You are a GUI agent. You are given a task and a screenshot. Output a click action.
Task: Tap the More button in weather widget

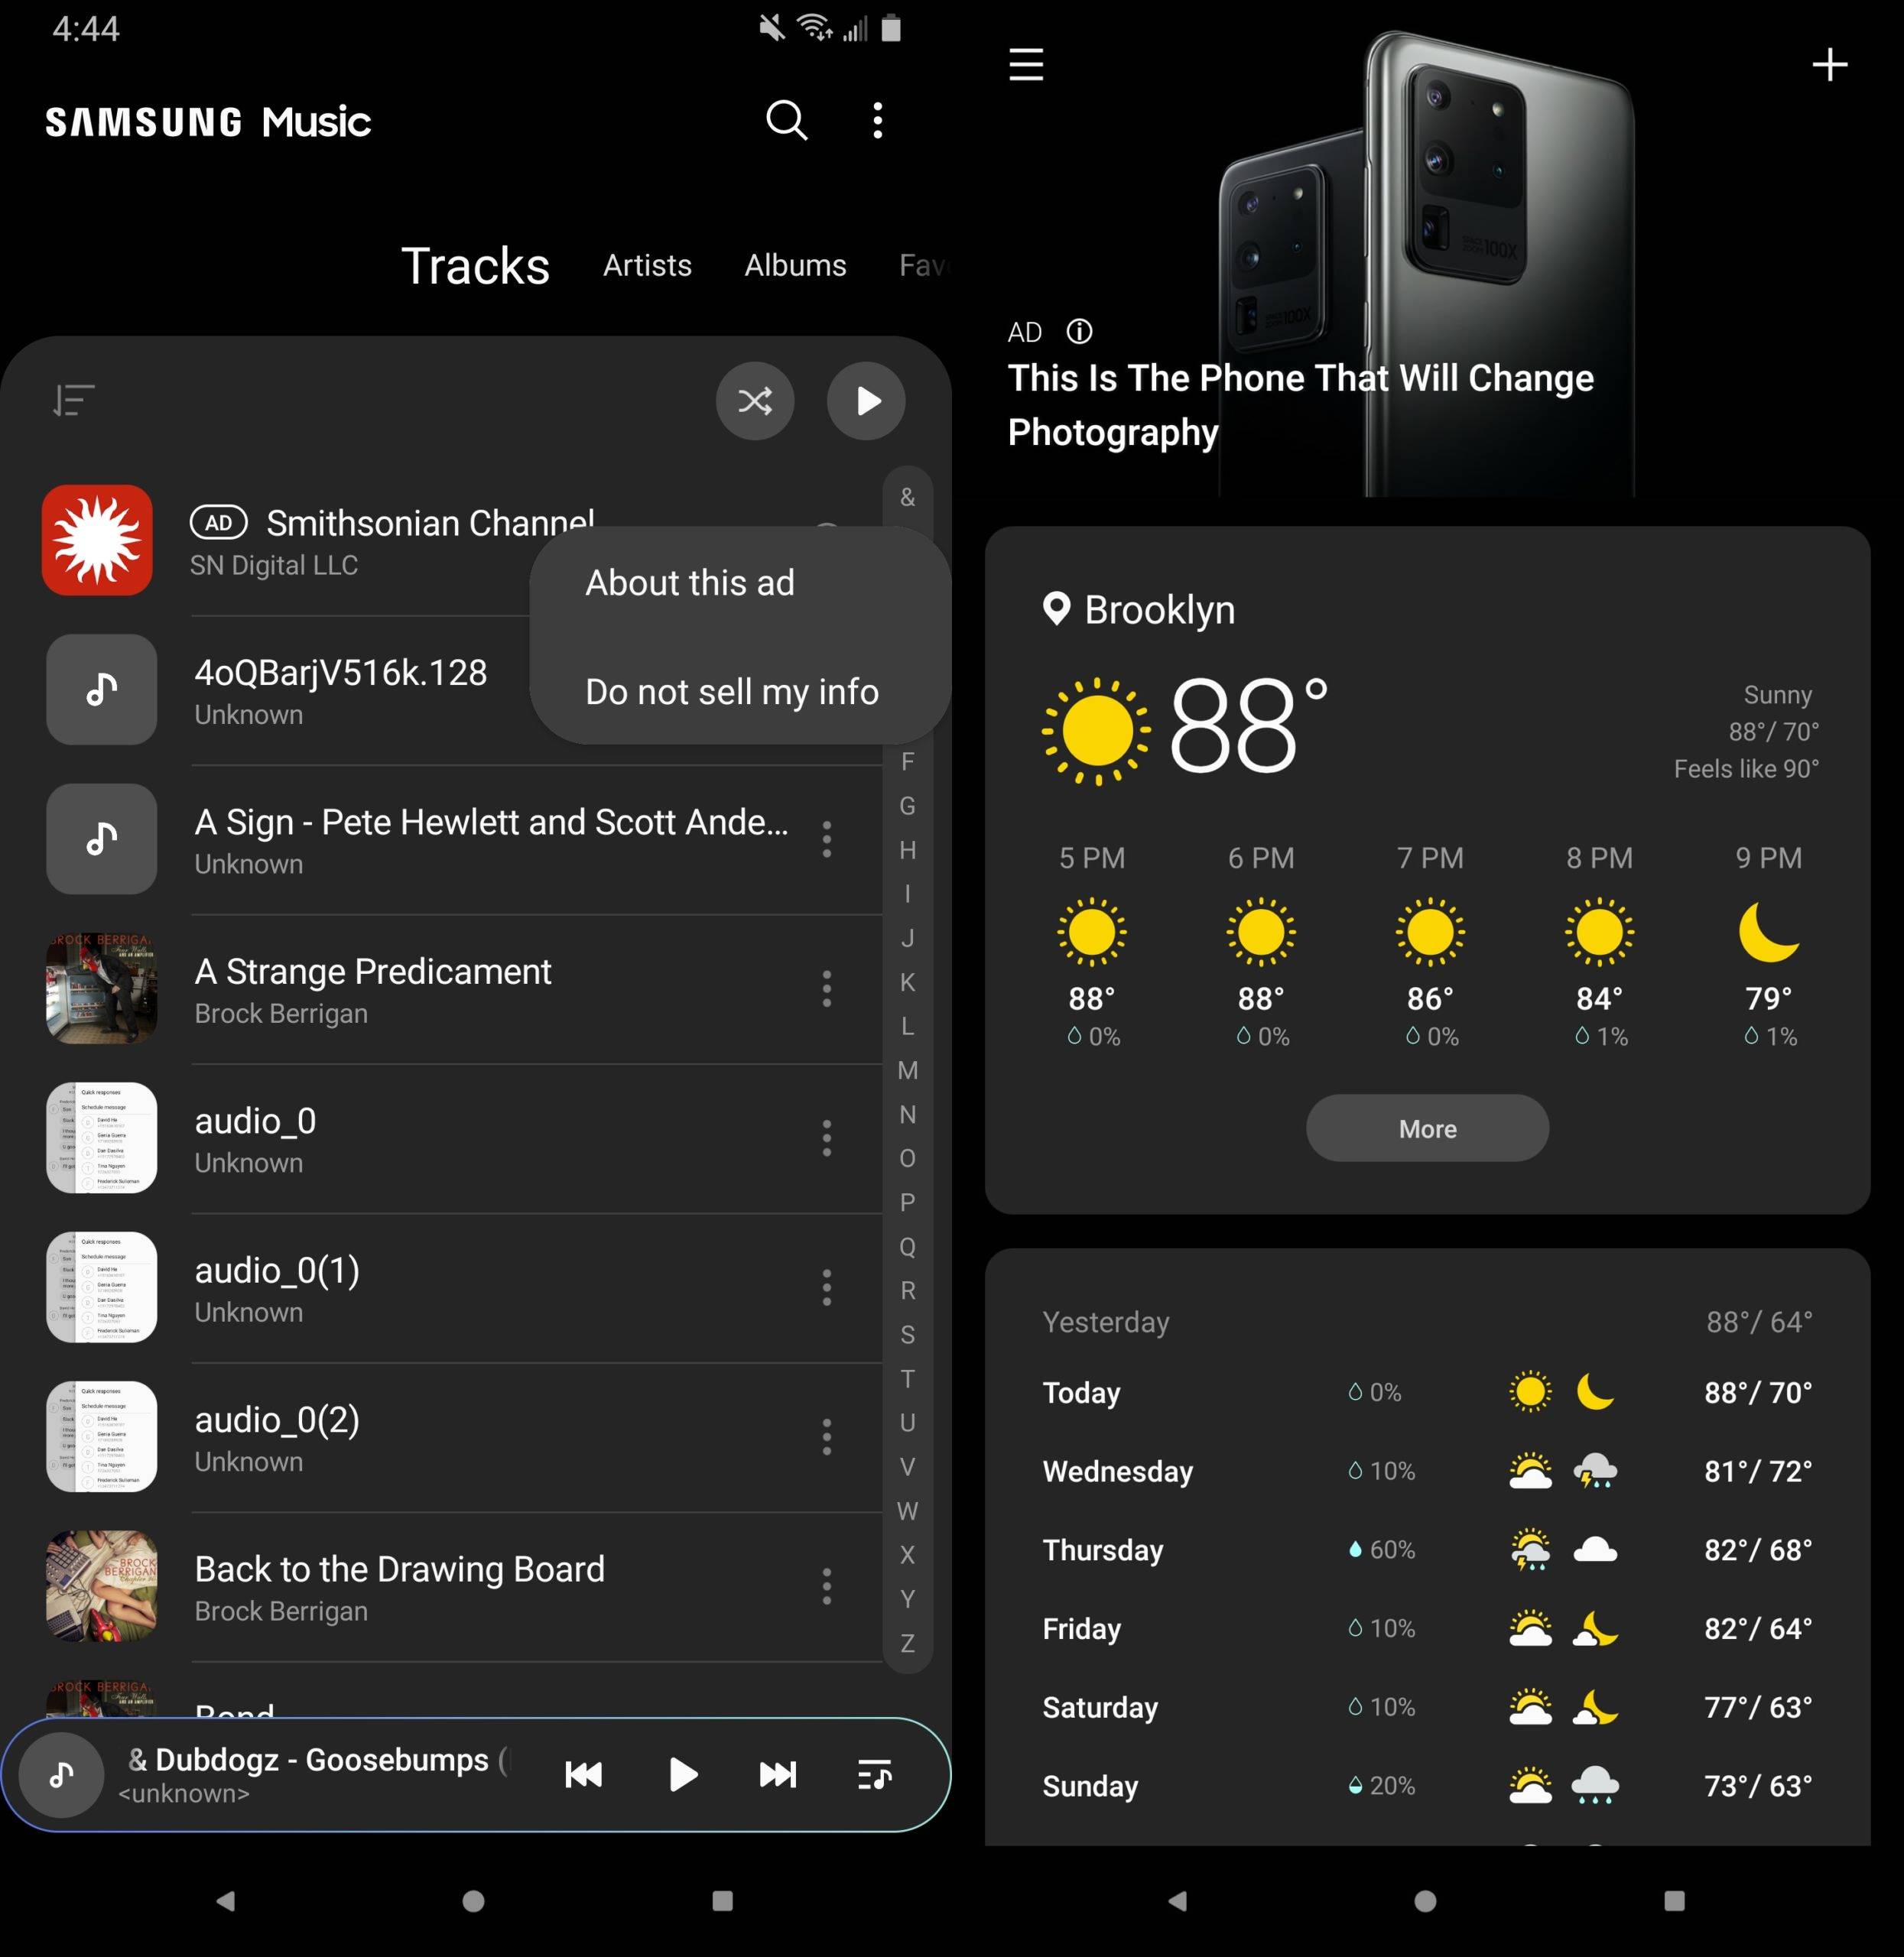coord(1427,1127)
